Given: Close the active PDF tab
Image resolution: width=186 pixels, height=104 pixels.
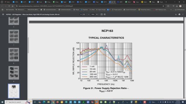Looking at the screenshot, I should 115,2.
